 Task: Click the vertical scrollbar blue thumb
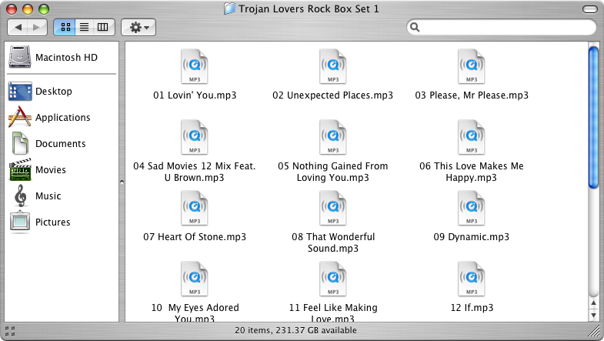(x=593, y=118)
